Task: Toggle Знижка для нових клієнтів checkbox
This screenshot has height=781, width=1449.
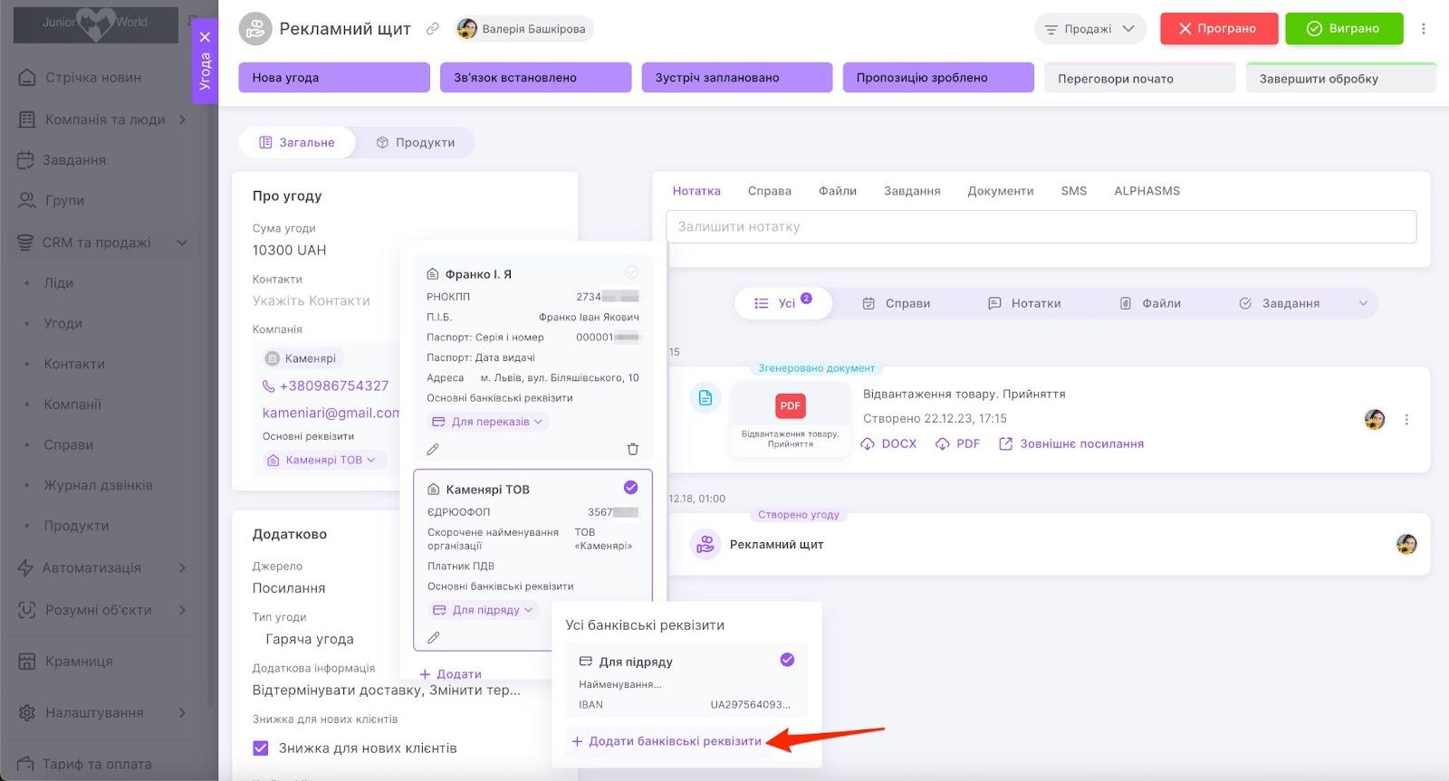Action: click(x=261, y=748)
